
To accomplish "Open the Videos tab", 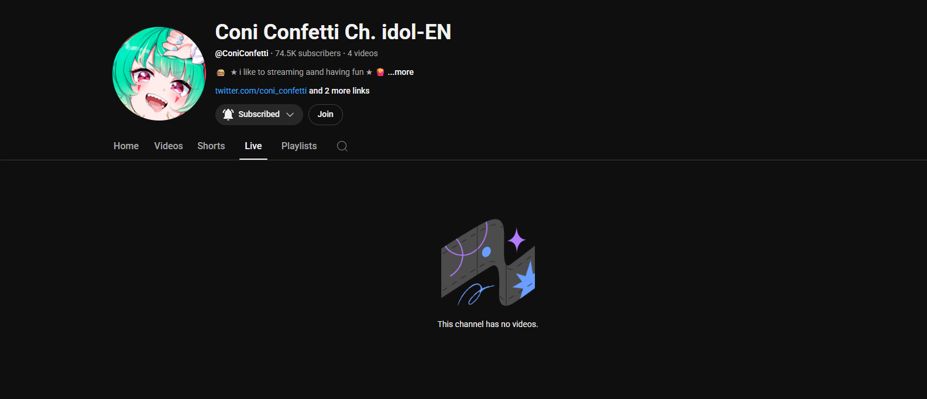I will point(169,146).
